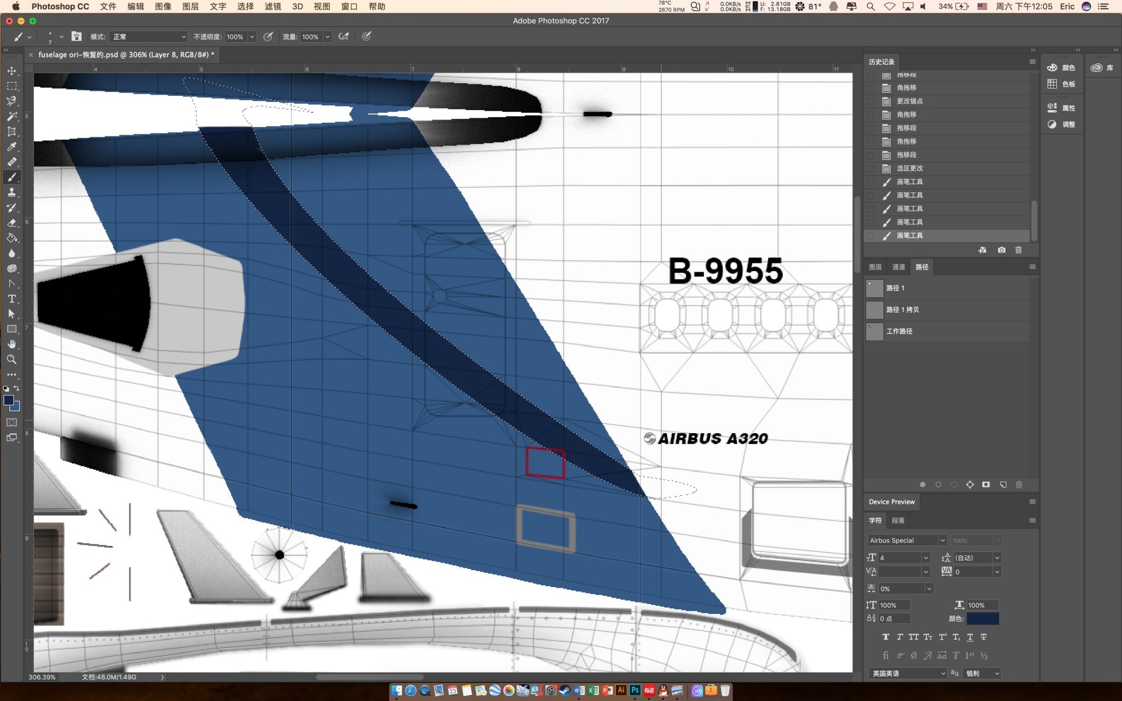Image resolution: width=1122 pixels, height=701 pixels.
Task: Select the Path Selection arrow tool
Action: 12,314
